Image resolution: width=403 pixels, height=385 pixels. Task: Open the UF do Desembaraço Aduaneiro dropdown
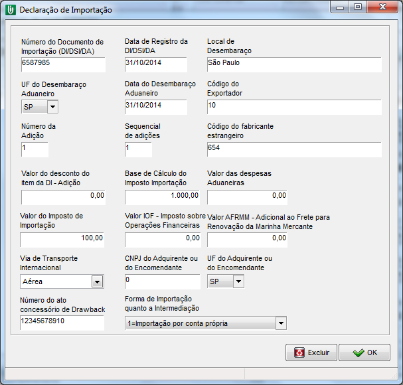pos(52,107)
